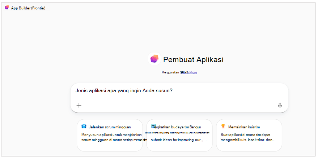The height and width of the screenshot is (158, 318).
Task: Click the icon on Tingkatkan budaya tim card
Action: tap(153, 126)
